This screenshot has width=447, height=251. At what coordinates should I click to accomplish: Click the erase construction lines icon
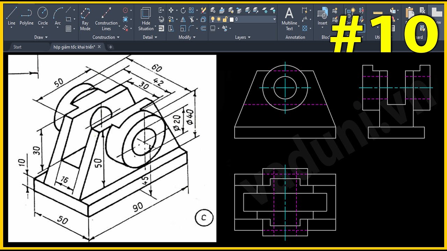click(125, 28)
